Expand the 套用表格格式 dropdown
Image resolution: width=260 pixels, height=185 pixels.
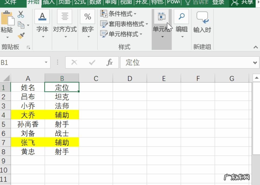coord(146,24)
